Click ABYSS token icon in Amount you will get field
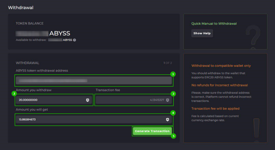Screen dimensions: 275x150 pos(168,120)
